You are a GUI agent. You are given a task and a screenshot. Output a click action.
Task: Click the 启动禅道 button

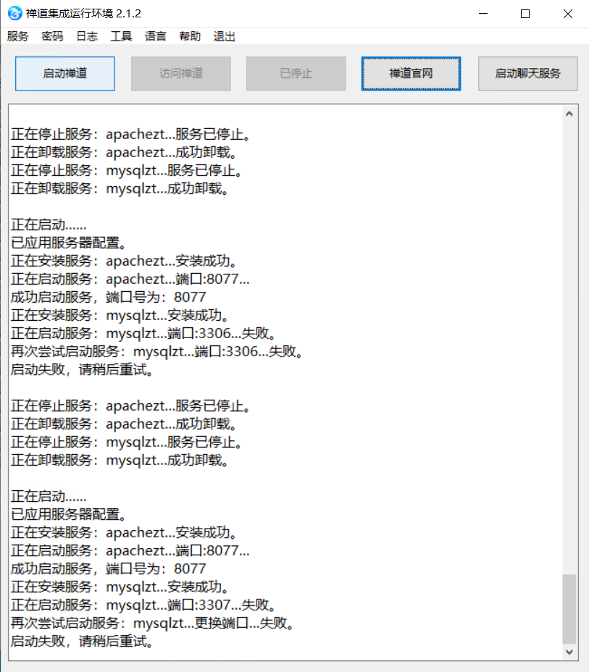[x=65, y=74]
